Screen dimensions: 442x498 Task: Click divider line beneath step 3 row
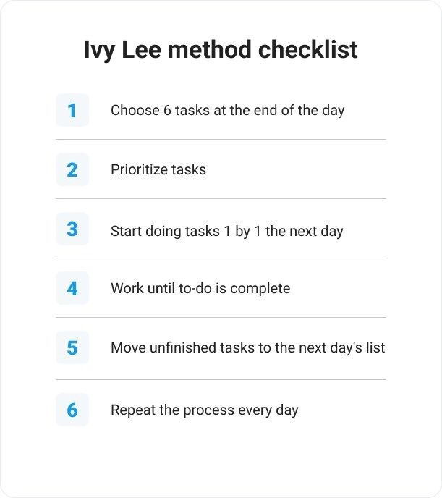pyautogui.click(x=221, y=258)
